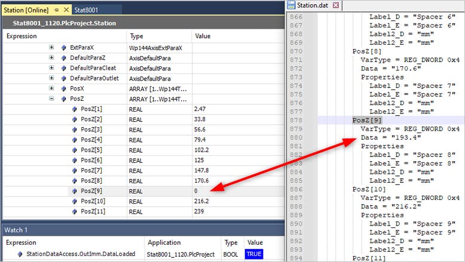Viewport: 465px width, 262px height.
Task: Close the Station.dat editor tab
Action: [x=336, y=5]
